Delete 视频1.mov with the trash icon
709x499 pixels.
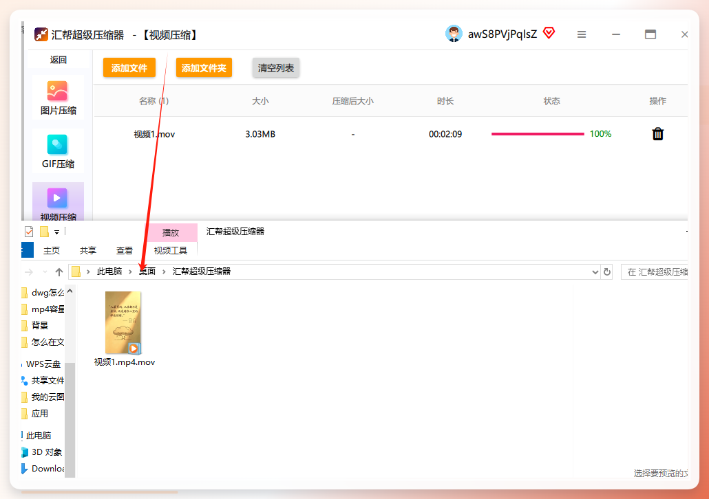658,134
